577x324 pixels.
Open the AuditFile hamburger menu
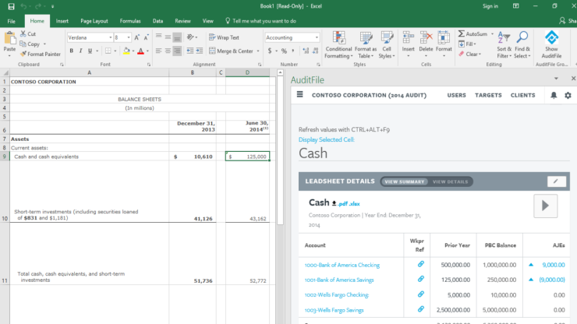pos(300,94)
